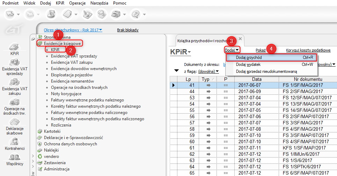Open the Widok menu
This screenshot has height=176, width=337.
pos(29,3)
